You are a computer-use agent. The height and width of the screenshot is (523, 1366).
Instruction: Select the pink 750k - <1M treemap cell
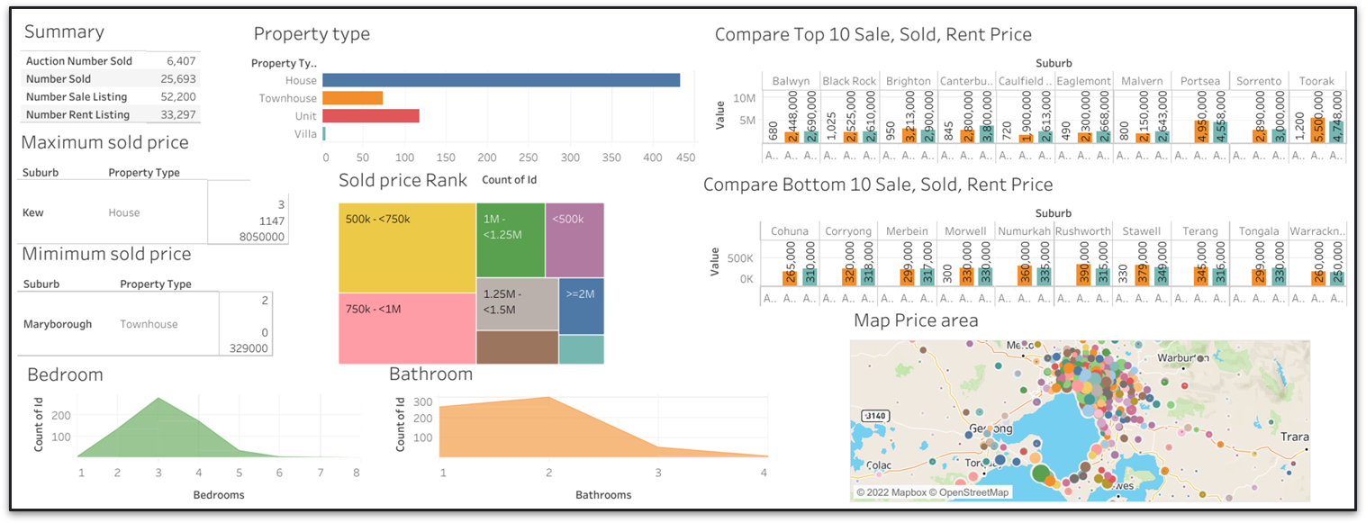coord(408,329)
